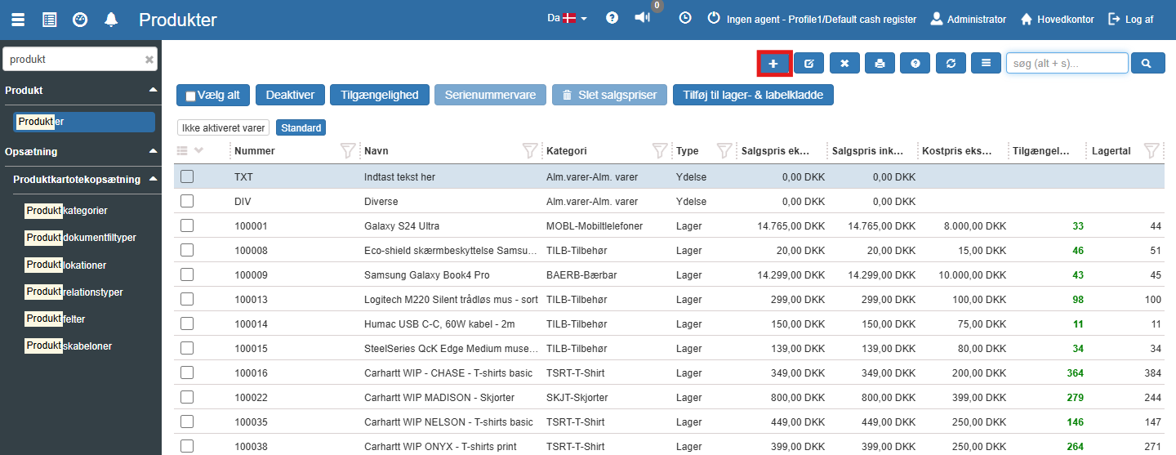Check the Vælg alt checkbox
The image size is (1176, 455).
pos(191,96)
